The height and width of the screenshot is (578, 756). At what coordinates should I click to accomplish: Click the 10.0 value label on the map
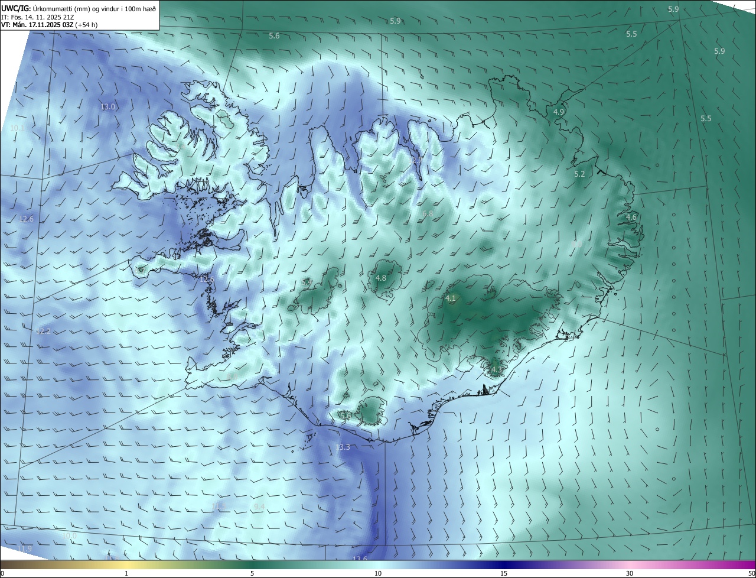click(69, 535)
